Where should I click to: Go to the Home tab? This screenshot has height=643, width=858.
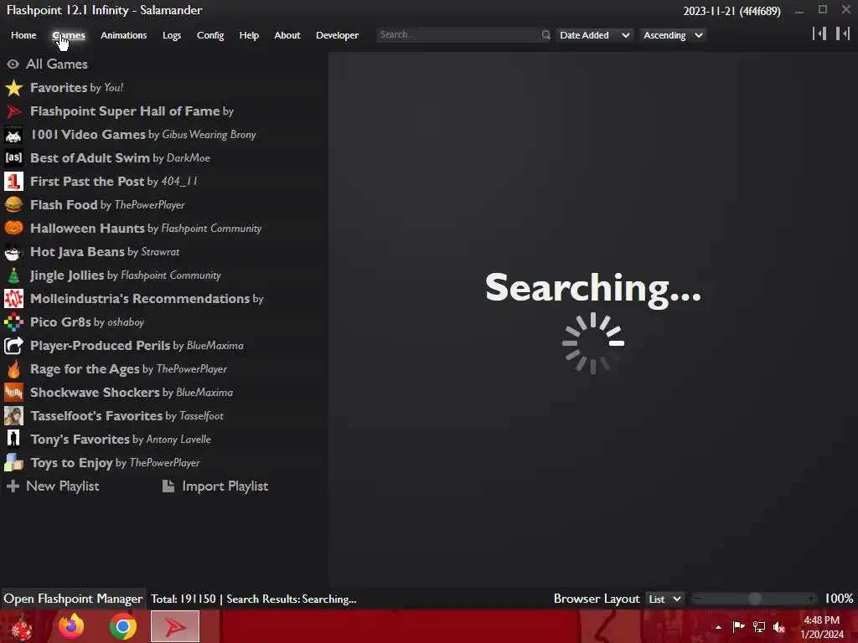23,35
